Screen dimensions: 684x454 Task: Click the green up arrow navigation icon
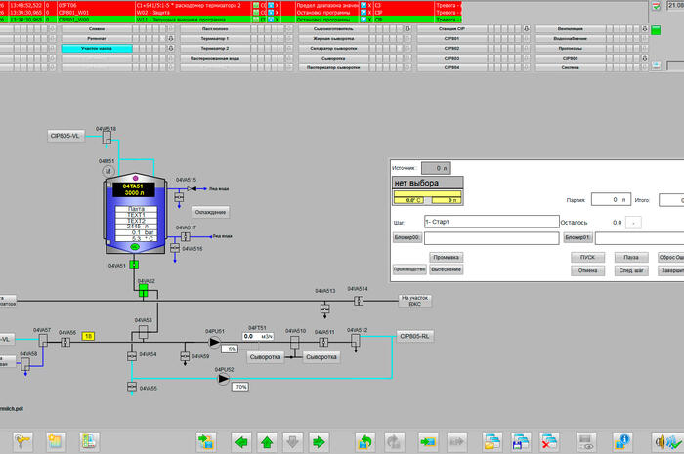(267, 442)
